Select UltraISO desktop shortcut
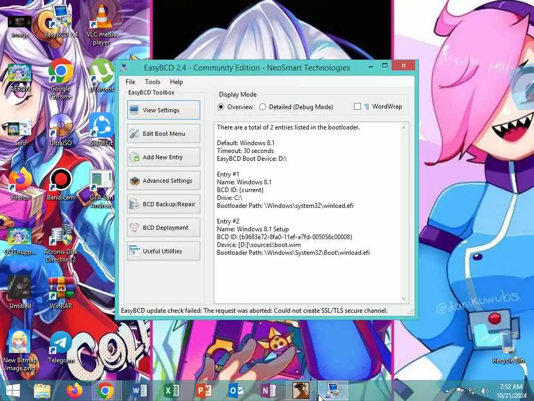 pos(60,130)
